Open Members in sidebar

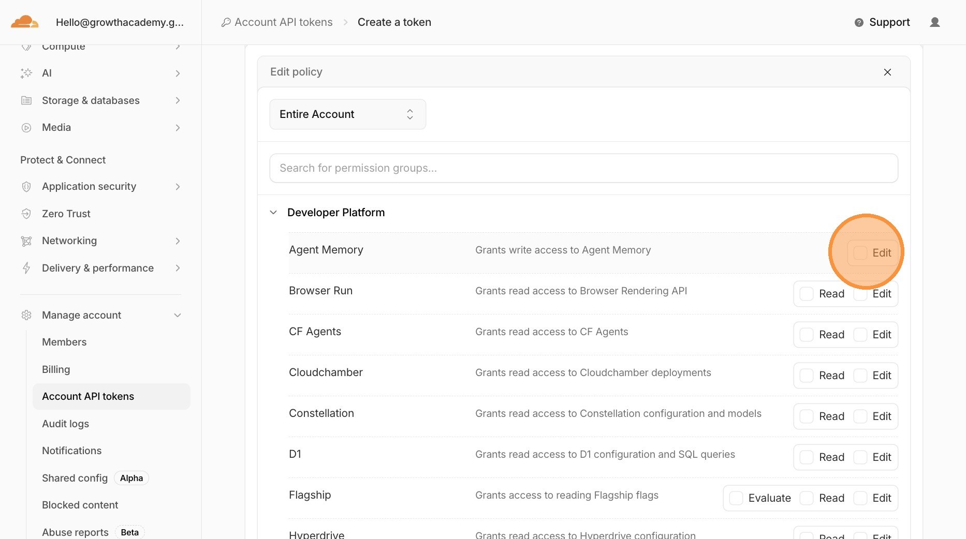[x=64, y=342]
